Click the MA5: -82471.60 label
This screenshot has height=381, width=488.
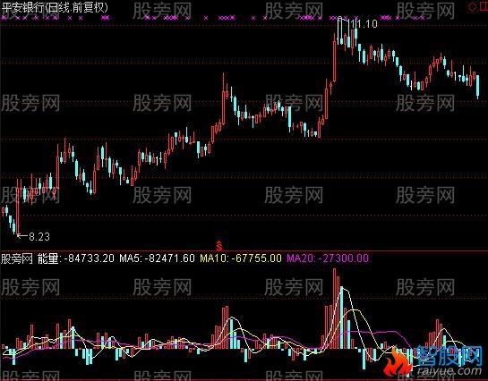pyautogui.click(x=158, y=258)
